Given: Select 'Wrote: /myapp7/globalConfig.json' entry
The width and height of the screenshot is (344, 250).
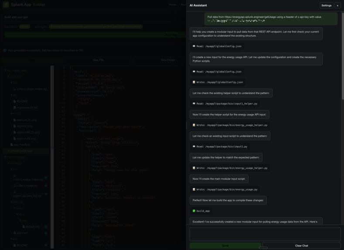Looking at the screenshot, I should click(218, 82).
